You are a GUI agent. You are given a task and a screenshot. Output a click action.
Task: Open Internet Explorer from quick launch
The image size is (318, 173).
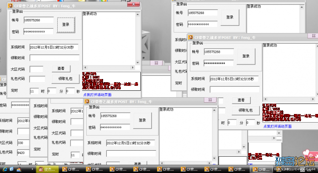pos(5,169)
